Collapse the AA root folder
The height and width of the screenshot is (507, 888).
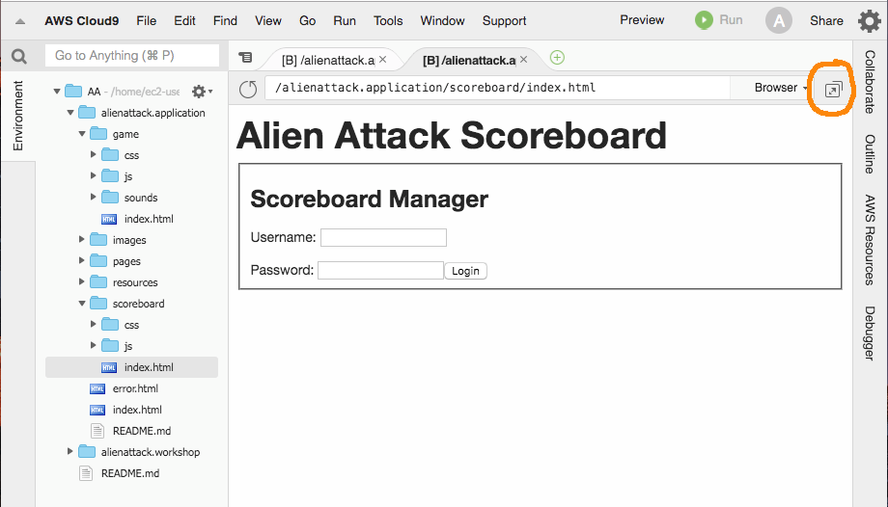[x=57, y=91]
